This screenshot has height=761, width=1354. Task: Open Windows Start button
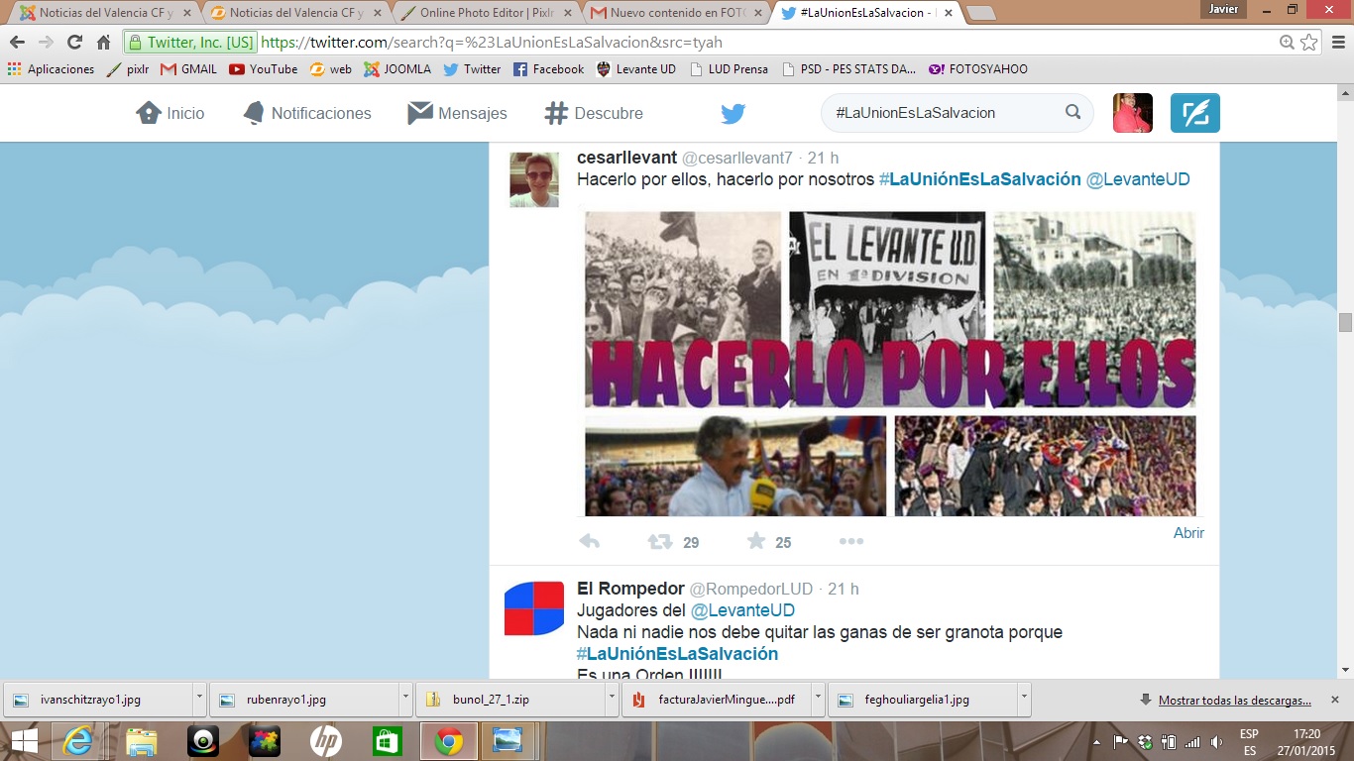[x=24, y=741]
